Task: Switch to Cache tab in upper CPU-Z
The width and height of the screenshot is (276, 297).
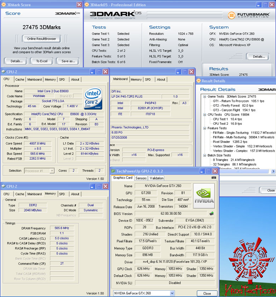Action: (x=20, y=79)
